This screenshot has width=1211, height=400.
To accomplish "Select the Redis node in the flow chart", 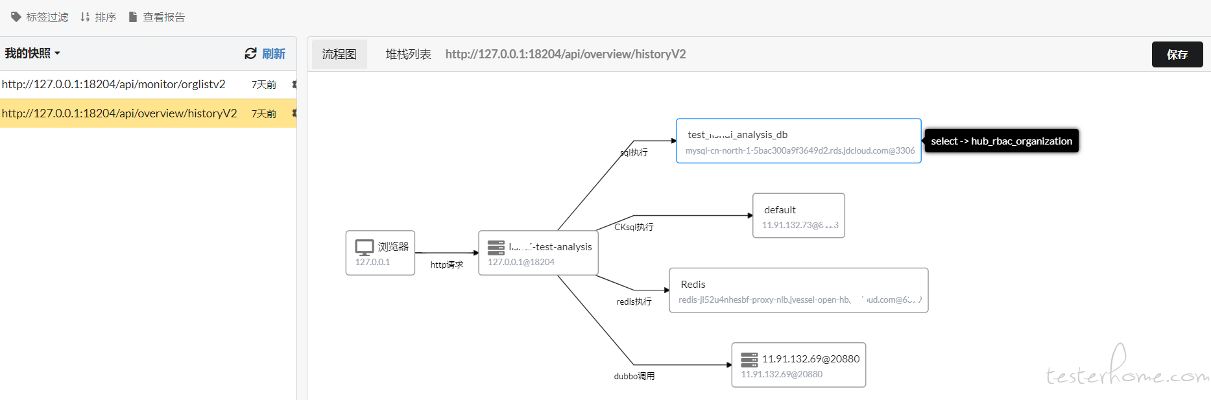I will (x=798, y=290).
